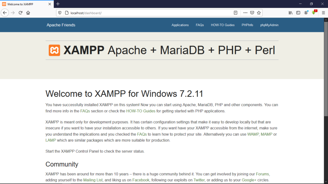Click the vertical scrollbar thumb
This screenshot has height=184, width=328.
click(x=326, y=69)
